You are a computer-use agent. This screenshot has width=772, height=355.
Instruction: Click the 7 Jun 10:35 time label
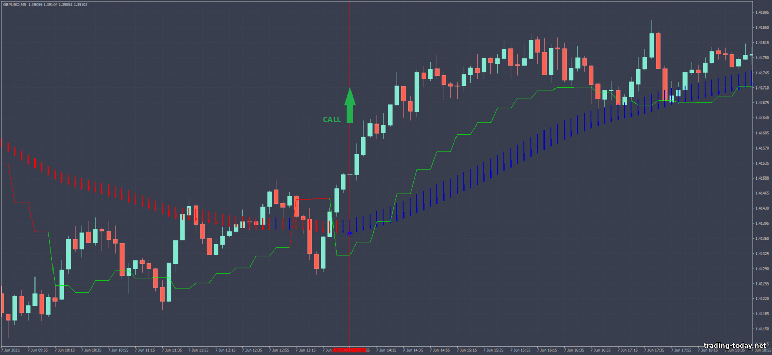point(91,350)
